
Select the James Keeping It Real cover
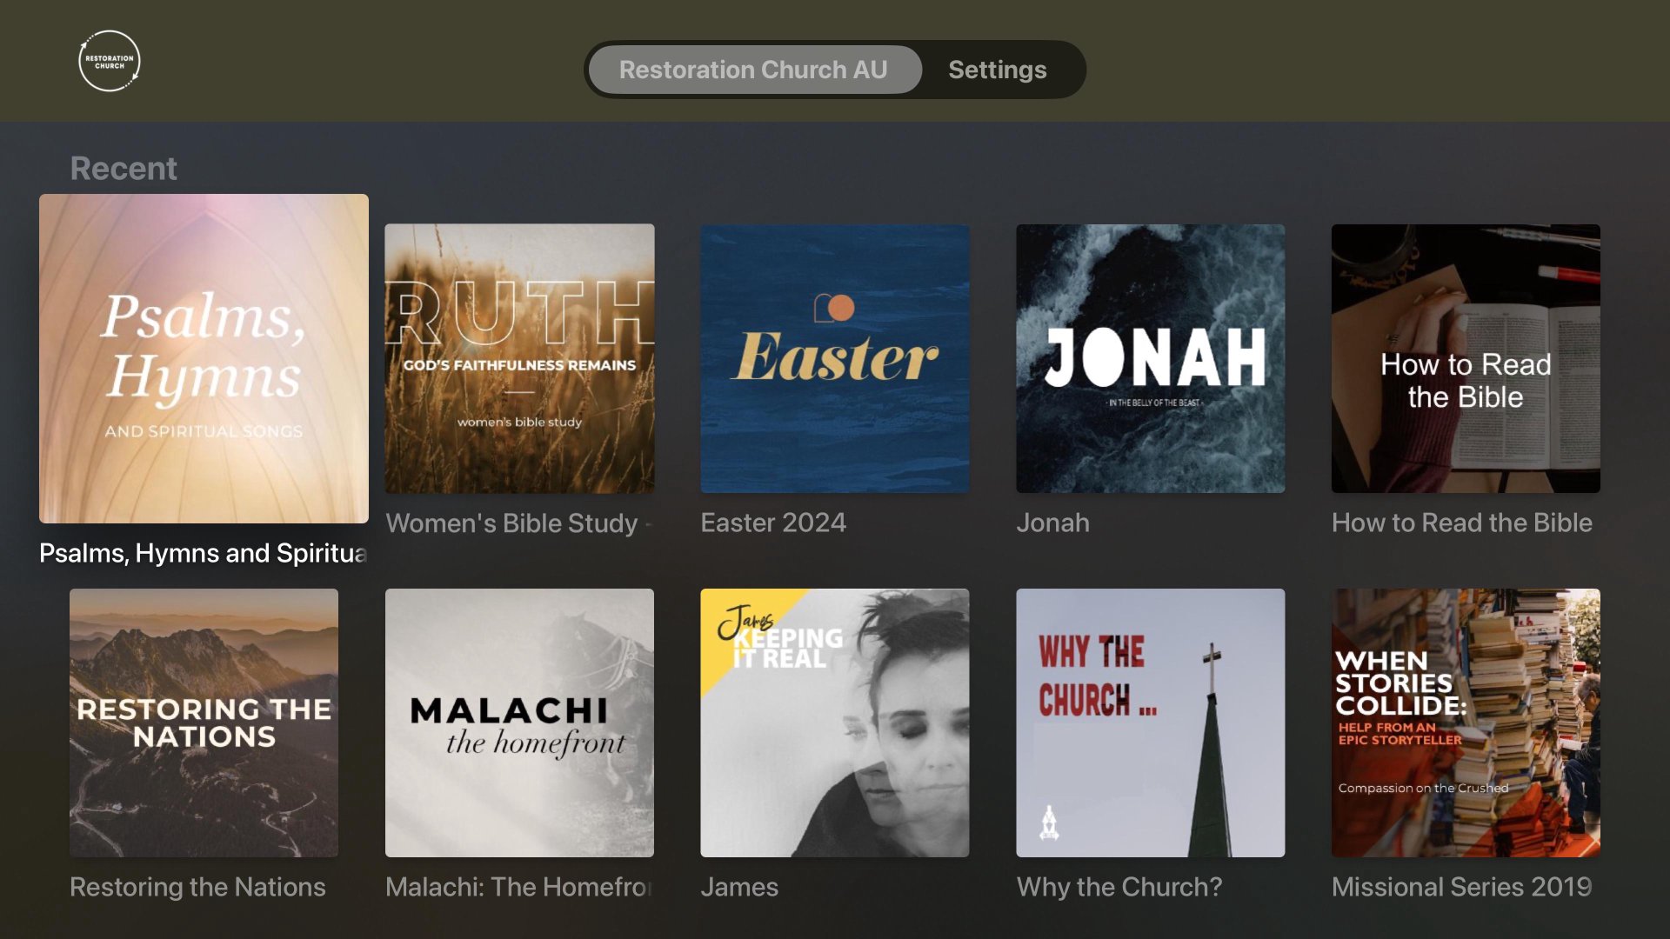(835, 723)
